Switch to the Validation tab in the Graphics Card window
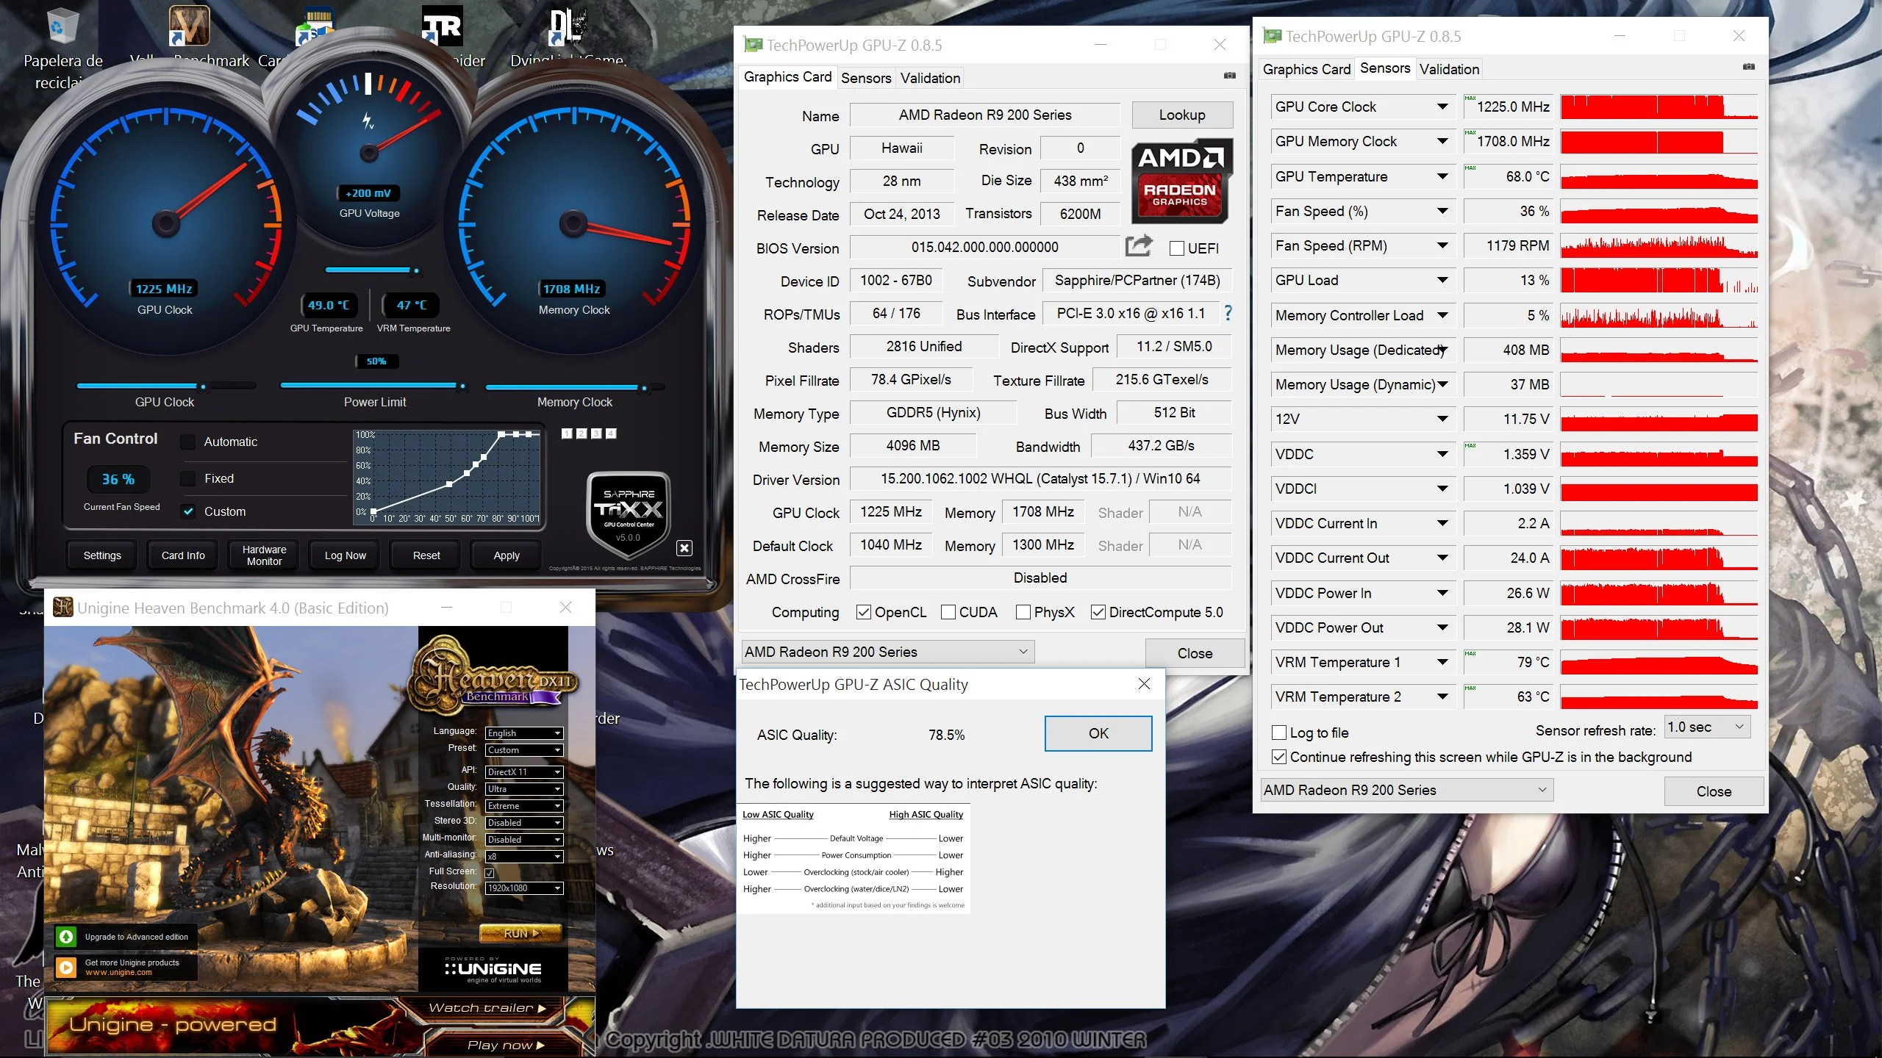The image size is (1882, 1058). coord(930,78)
